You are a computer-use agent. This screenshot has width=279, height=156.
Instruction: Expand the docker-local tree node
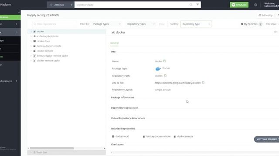31,41
